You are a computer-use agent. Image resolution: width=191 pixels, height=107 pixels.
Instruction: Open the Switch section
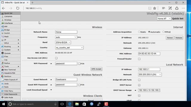click(10, 33)
